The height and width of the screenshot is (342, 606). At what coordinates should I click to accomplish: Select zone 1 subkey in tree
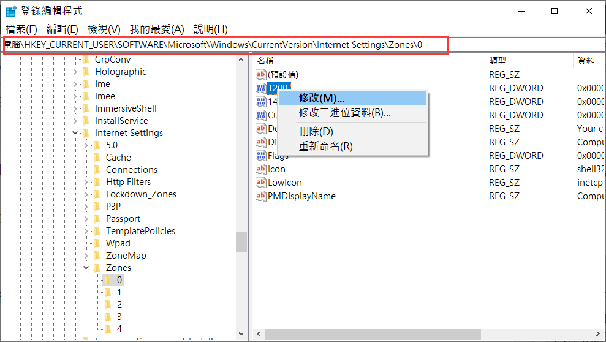(x=119, y=292)
